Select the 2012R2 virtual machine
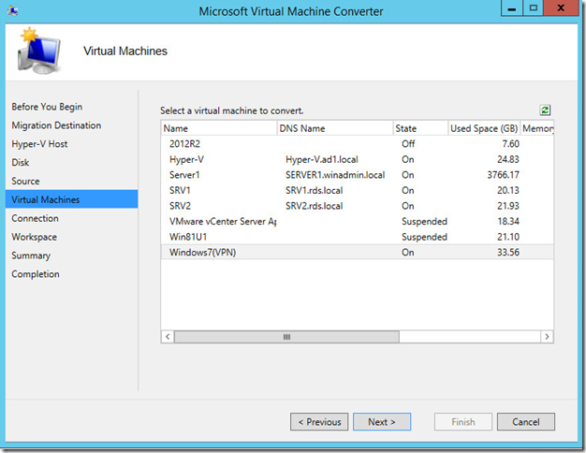This screenshot has height=453, width=586. pyautogui.click(x=358, y=144)
